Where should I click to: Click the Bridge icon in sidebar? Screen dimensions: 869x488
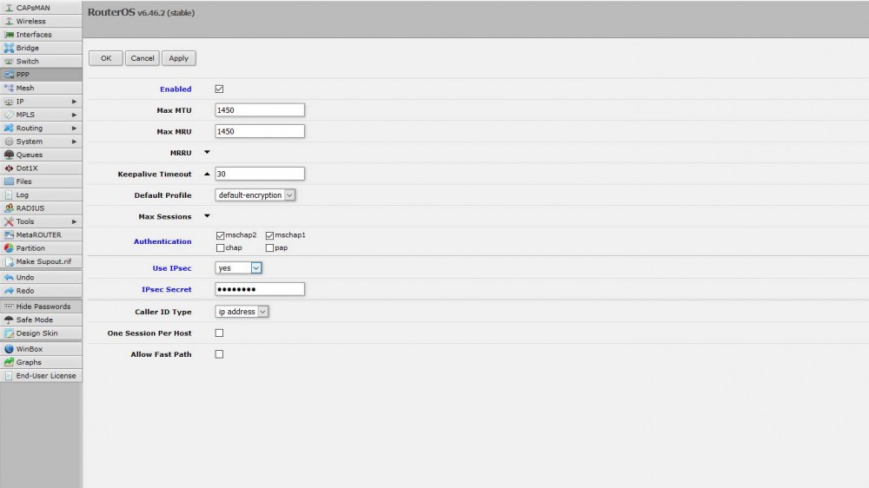point(9,48)
